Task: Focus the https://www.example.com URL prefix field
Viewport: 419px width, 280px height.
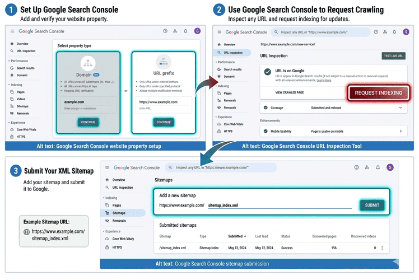Action: [x=164, y=104]
